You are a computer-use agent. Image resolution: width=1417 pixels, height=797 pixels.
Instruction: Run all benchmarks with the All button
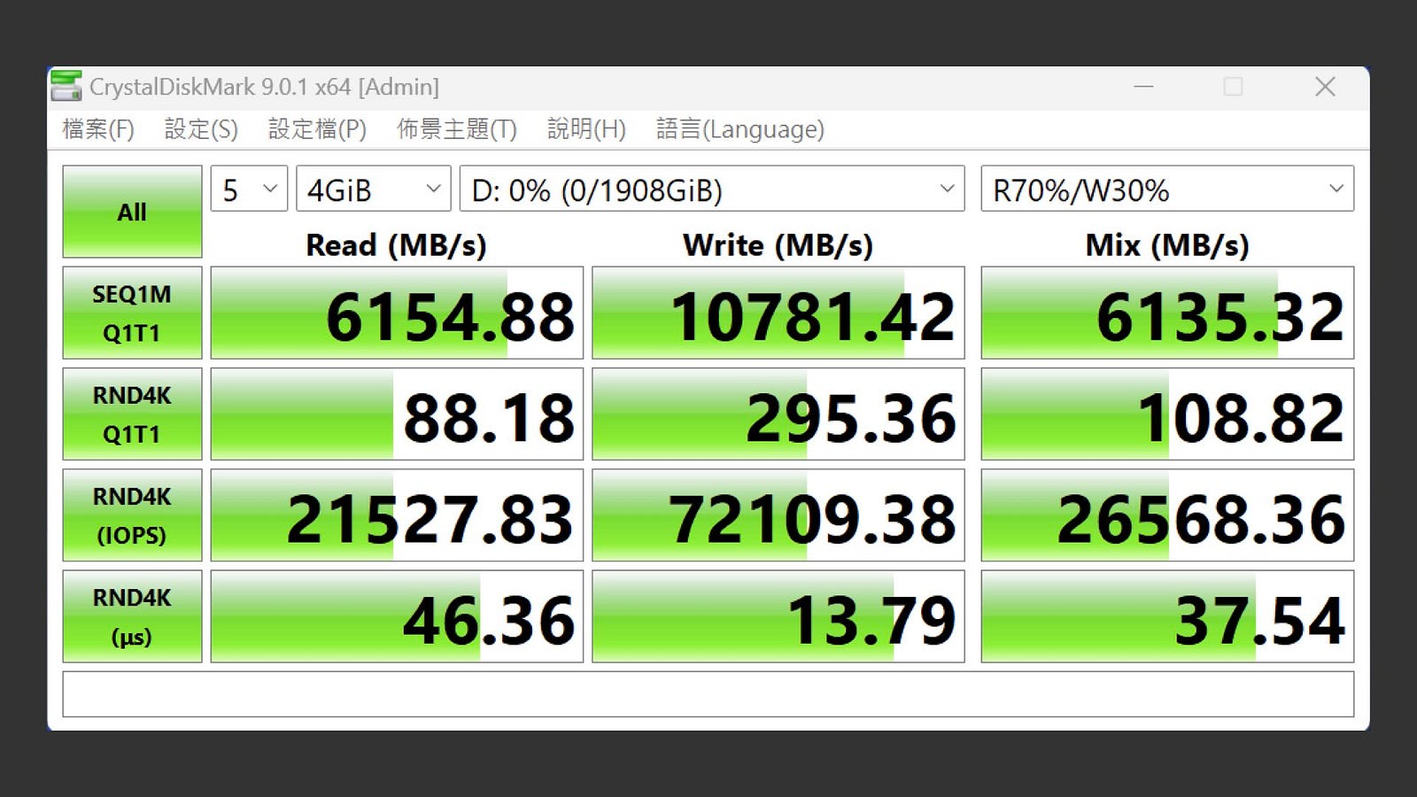click(132, 212)
